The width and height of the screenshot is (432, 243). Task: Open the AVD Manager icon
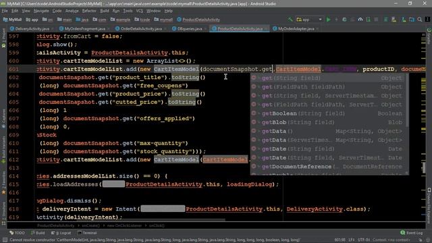[x=386, y=20]
